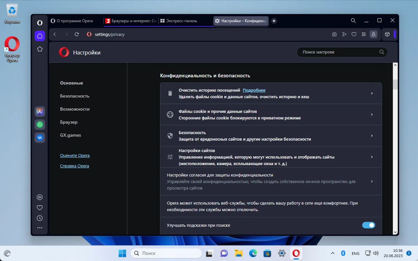This screenshot has width=418, height=261.
Task: Show hidden system tray icons chevron
Action: 332,253
